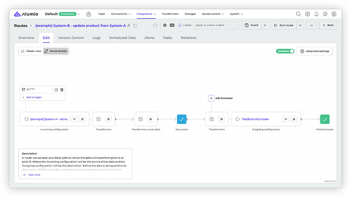Open the user profile icon
This screenshot has height=197, width=351.
point(334,14)
